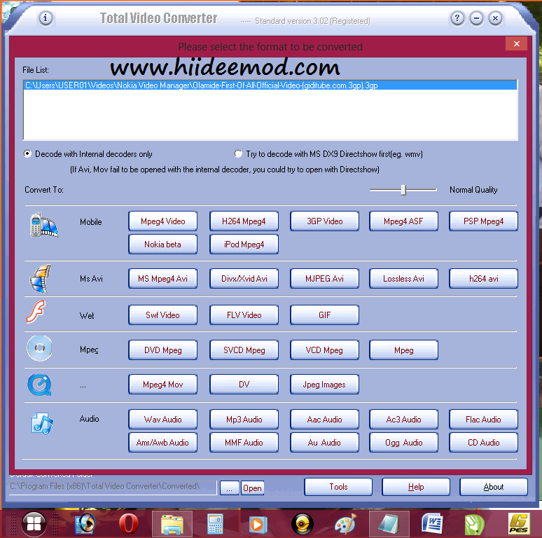This screenshot has height=538, width=542.
Task: Select DVD Mpeg format
Action: coord(162,350)
